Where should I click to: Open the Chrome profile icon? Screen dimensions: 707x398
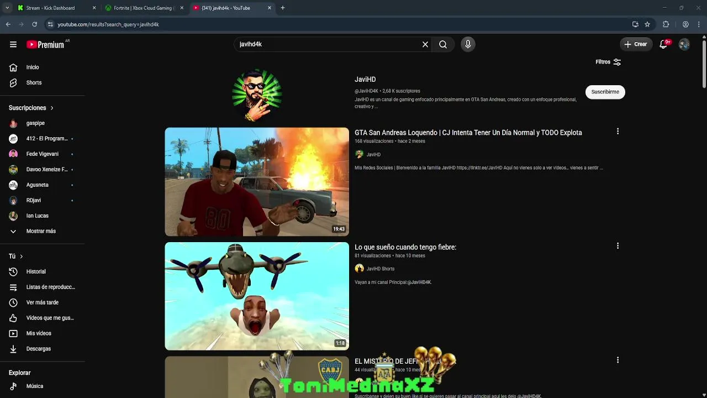(x=685, y=24)
